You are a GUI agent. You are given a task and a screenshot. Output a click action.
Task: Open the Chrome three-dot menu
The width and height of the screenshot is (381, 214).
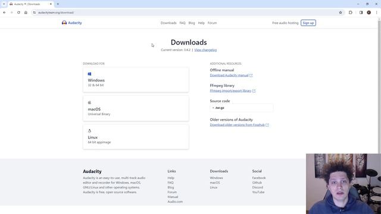[377, 12]
